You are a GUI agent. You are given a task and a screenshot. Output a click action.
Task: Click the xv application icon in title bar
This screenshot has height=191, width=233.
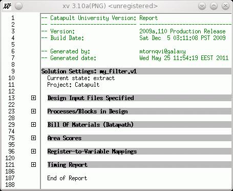point(7,6)
